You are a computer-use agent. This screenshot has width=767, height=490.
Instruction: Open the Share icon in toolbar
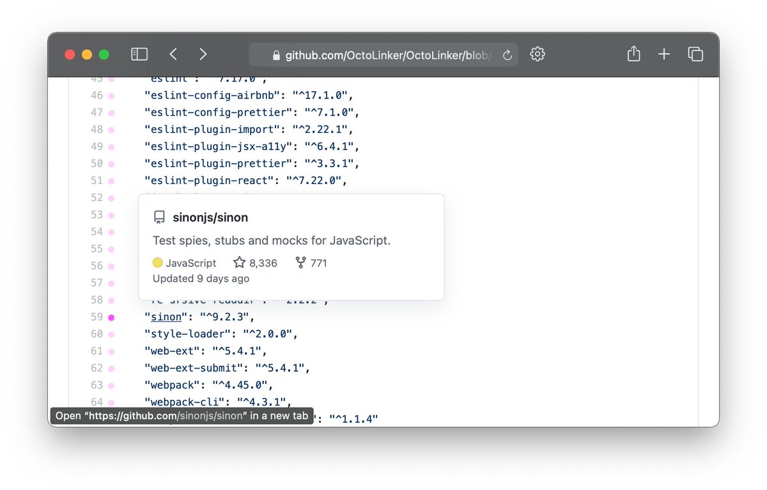coord(633,54)
